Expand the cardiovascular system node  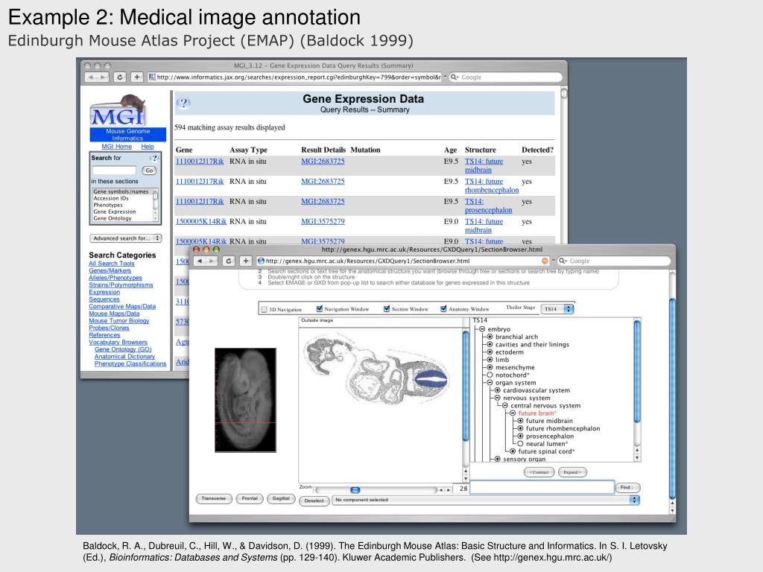(498, 390)
